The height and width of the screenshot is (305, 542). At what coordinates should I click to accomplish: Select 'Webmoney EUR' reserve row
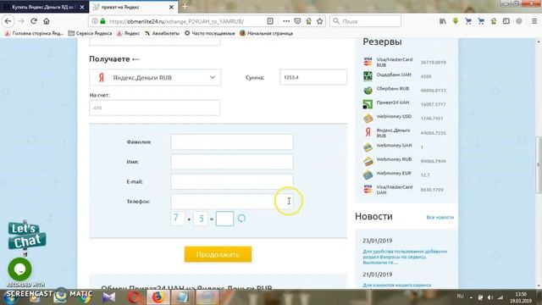pyautogui.click(x=406, y=175)
